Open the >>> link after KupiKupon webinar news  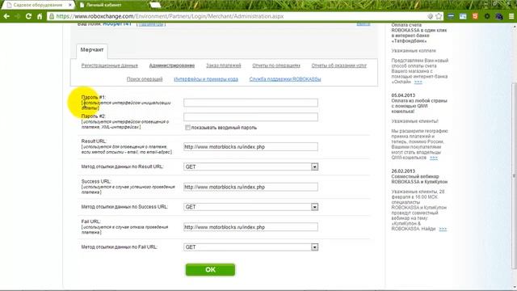tap(443, 229)
